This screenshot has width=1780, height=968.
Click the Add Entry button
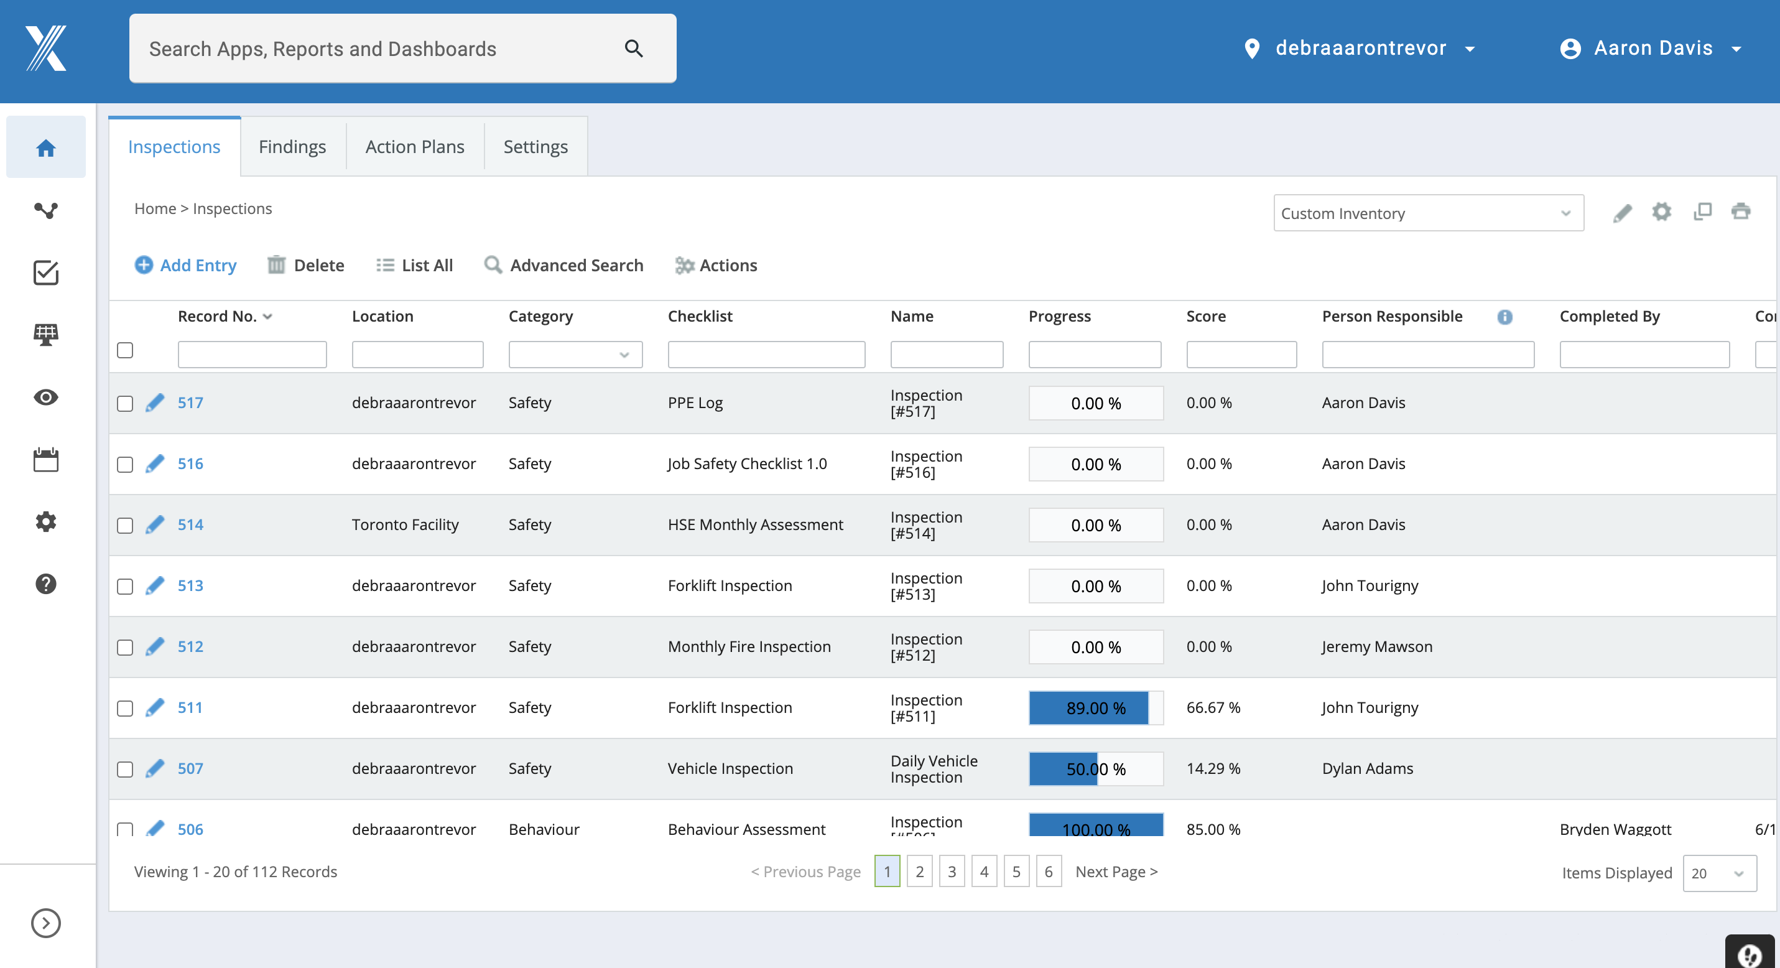[x=185, y=265]
